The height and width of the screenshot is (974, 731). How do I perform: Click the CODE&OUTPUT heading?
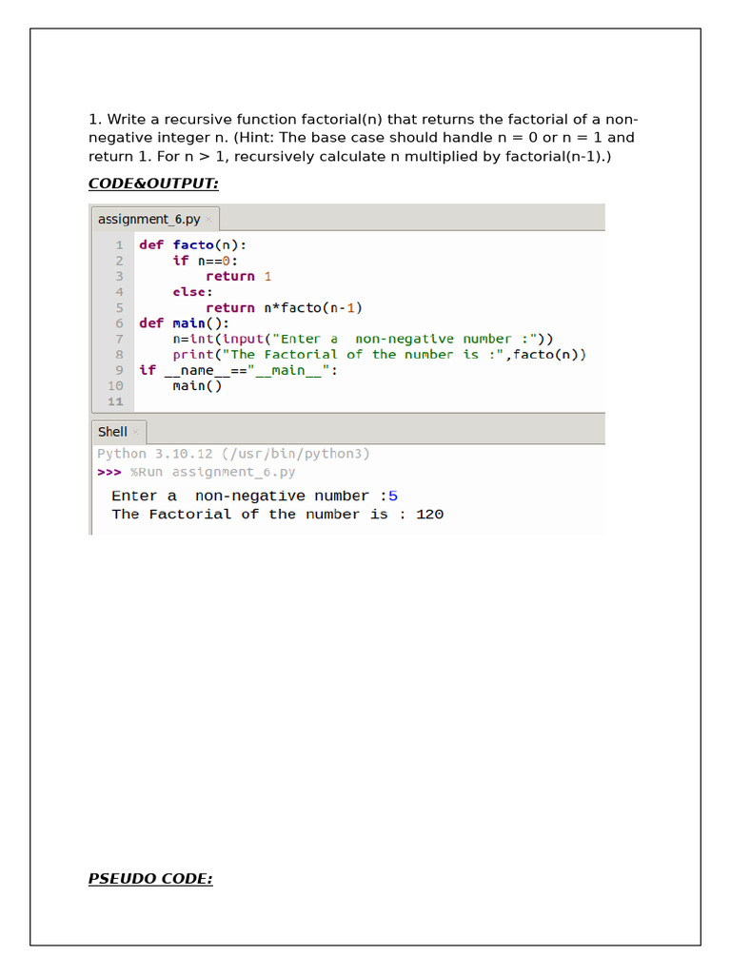tap(153, 184)
